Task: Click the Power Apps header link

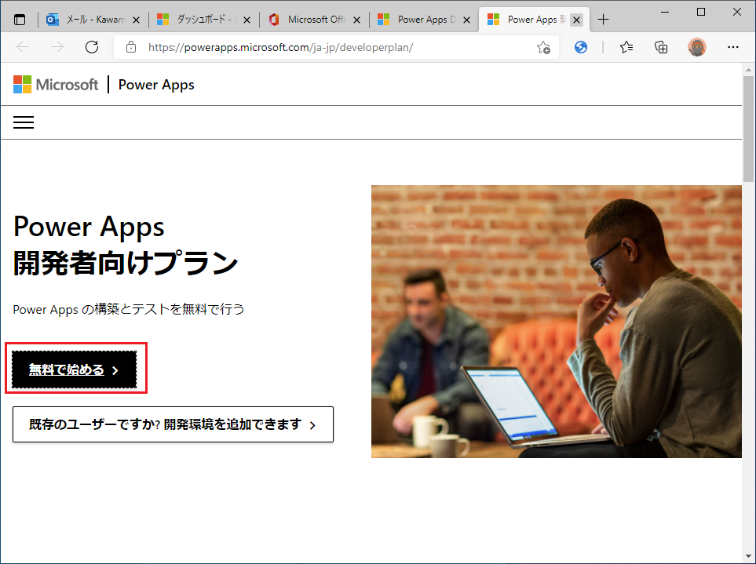Action: (156, 85)
